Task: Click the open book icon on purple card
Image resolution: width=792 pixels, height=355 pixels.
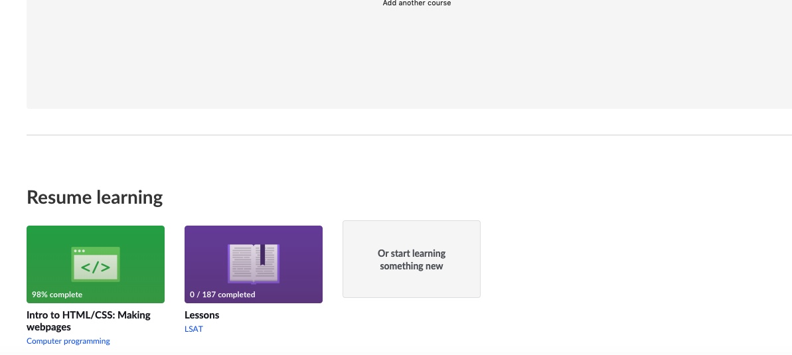Action: (254, 263)
